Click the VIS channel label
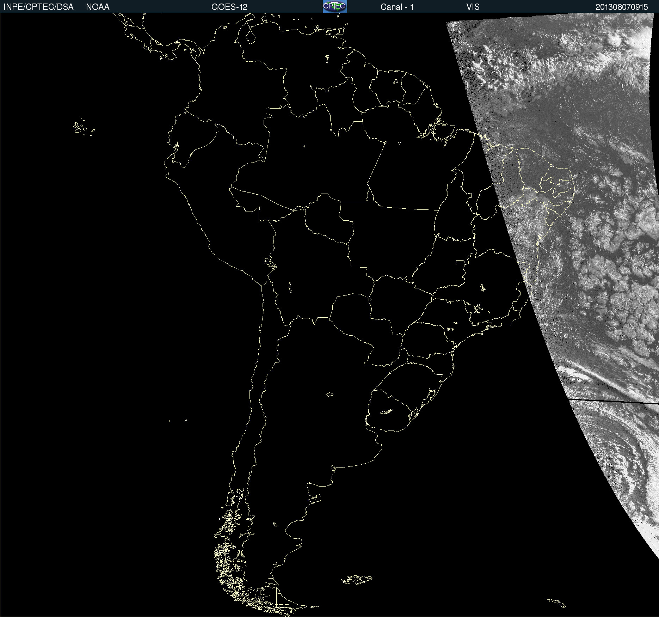The width and height of the screenshot is (659, 617). 473,7
